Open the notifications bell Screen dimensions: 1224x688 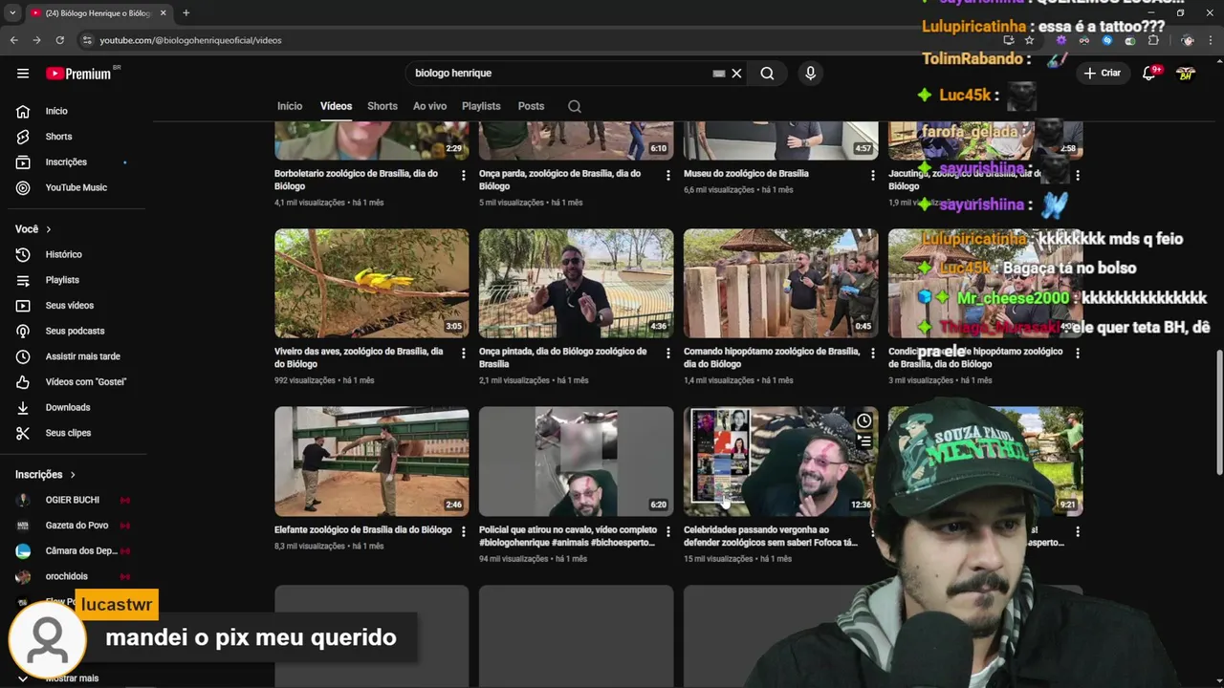[1150, 74]
